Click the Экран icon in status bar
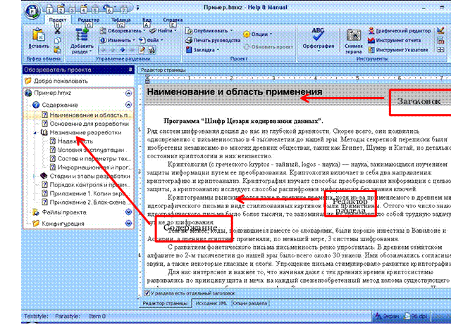The image size is (451, 327). pos(378,316)
